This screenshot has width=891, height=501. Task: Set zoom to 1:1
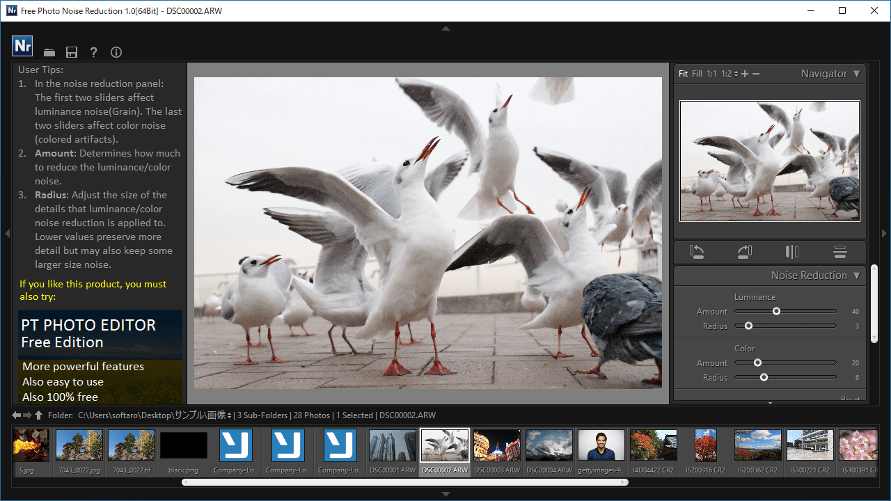(711, 74)
